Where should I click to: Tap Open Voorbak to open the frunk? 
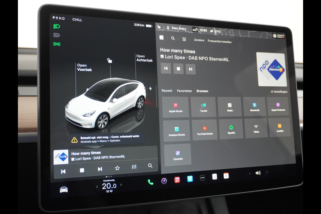(x=84, y=67)
